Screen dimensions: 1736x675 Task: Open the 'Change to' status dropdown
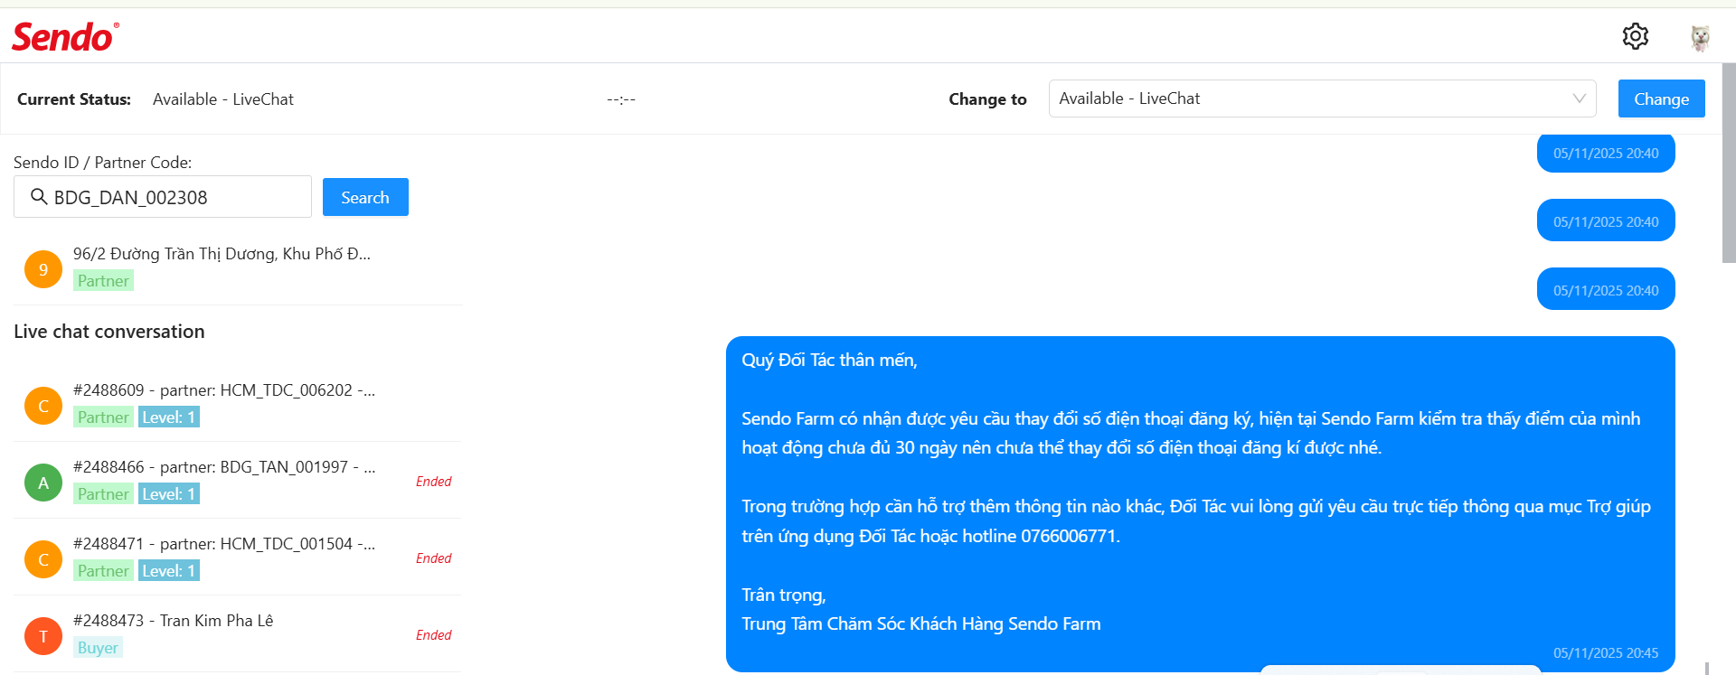point(1311,98)
